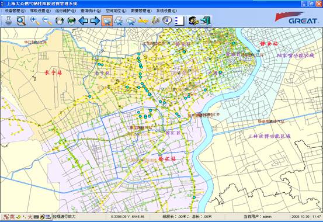Click the info speech-bubble identify tool
This screenshot has height=222, width=323.
click(167, 20)
